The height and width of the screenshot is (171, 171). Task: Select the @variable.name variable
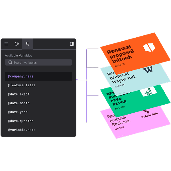(x=22, y=130)
